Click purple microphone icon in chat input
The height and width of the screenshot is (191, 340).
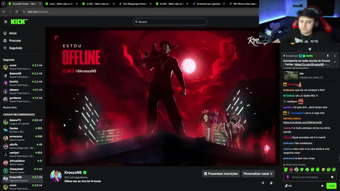[288, 177]
